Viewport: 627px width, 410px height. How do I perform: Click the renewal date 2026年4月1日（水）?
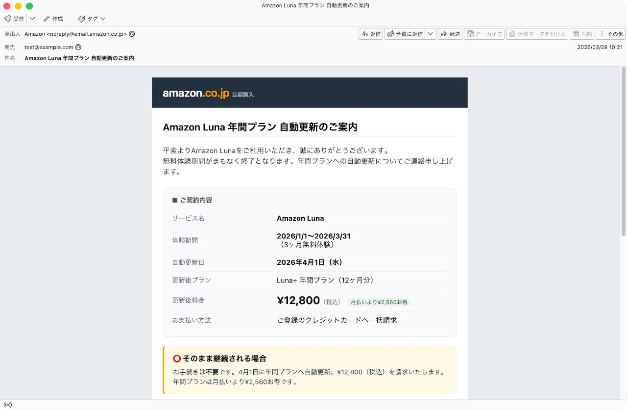coord(310,262)
